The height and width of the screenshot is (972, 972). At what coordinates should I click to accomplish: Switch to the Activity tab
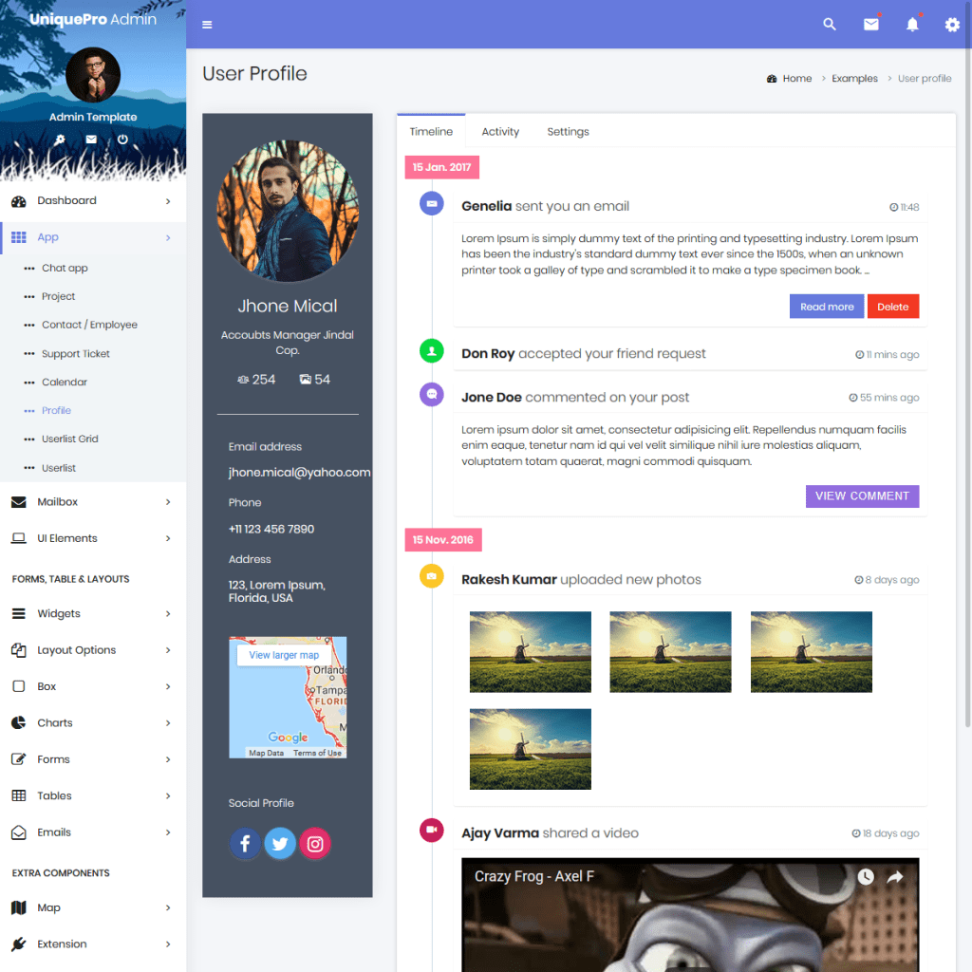click(x=500, y=131)
